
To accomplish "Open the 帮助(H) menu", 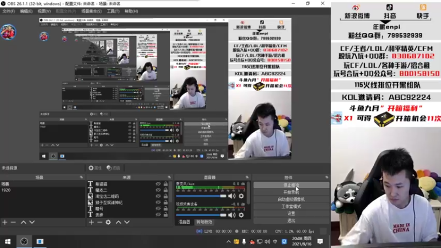I will pos(131,11).
